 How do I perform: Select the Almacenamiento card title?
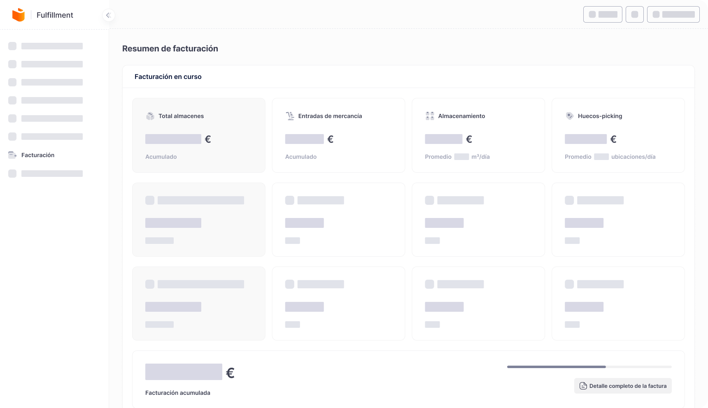coord(461,116)
